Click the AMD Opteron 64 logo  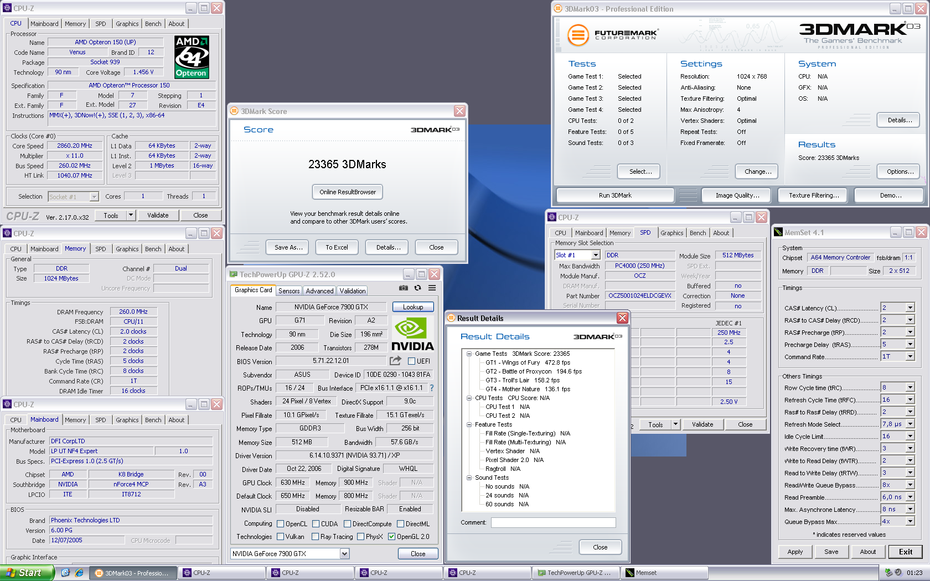tap(191, 57)
